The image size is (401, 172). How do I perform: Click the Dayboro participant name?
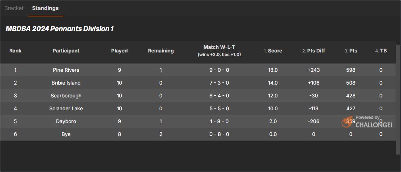coord(66,121)
